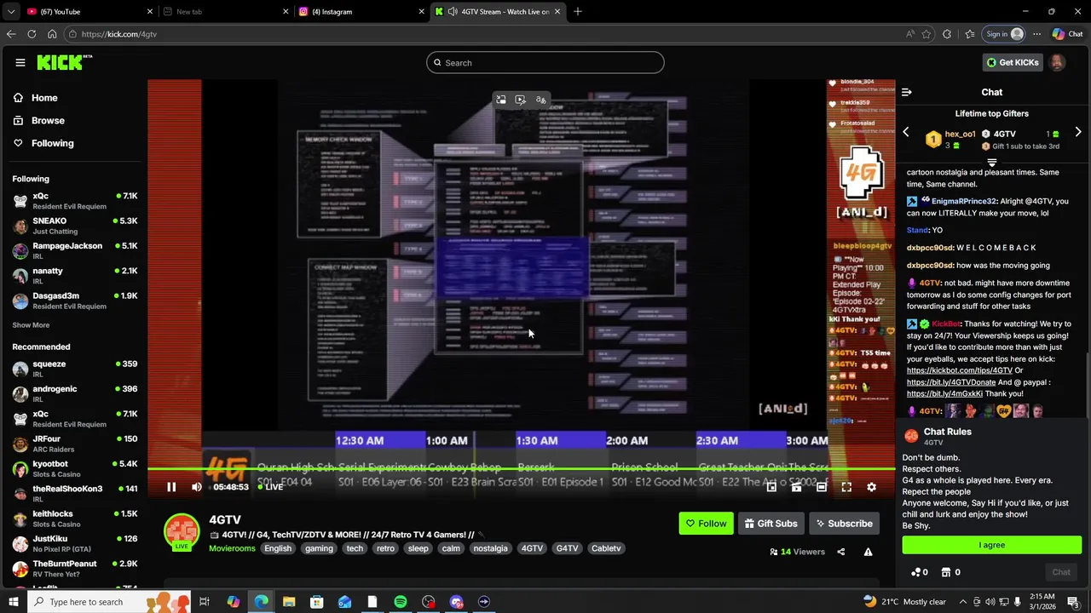Open kyootbot recommended channel
Viewport: 1091px width, 613px height.
[x=73, y=469]
